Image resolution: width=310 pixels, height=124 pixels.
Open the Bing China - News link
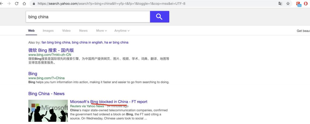tap(46, 94)
